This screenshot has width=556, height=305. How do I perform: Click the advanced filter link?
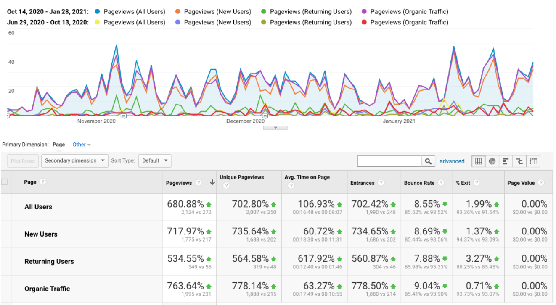pyautogui.click(x=452, y=161)
